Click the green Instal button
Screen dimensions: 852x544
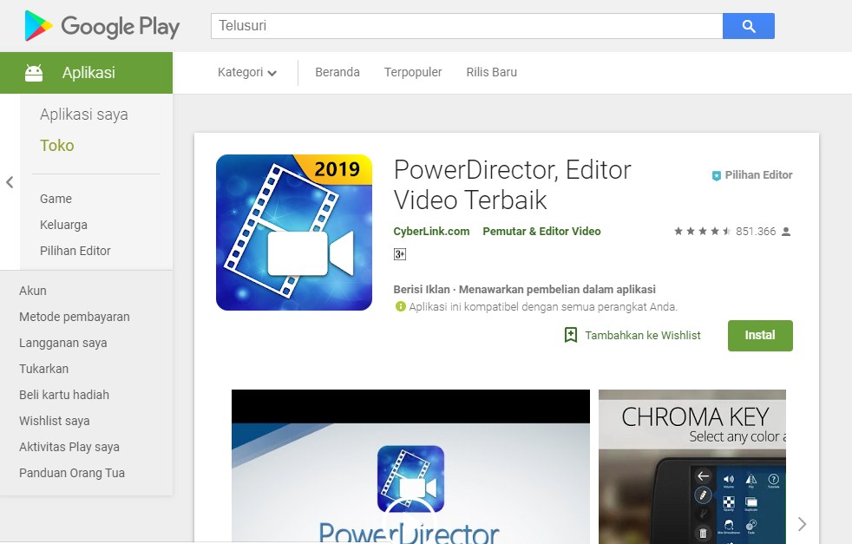point(760,335)
